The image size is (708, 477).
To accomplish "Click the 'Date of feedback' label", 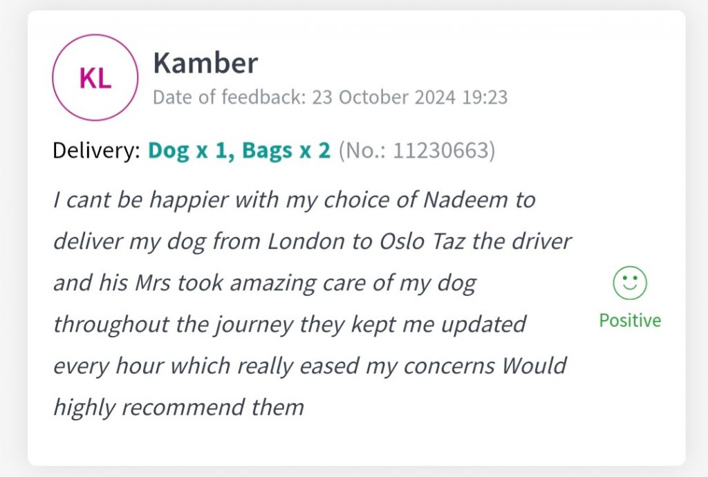I will (229, 97).
